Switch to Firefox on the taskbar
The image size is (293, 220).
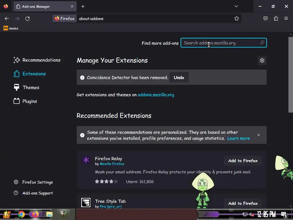[35, 214]
